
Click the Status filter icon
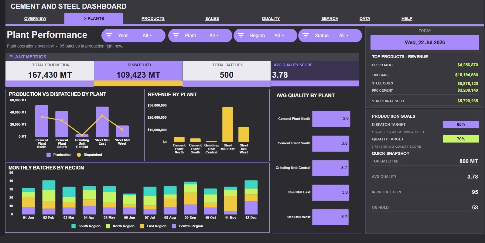click(x=306, y=35)
